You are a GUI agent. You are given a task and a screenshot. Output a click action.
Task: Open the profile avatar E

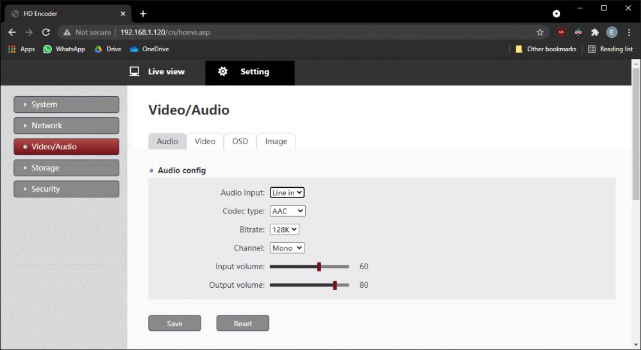click(x=612, y=32)
